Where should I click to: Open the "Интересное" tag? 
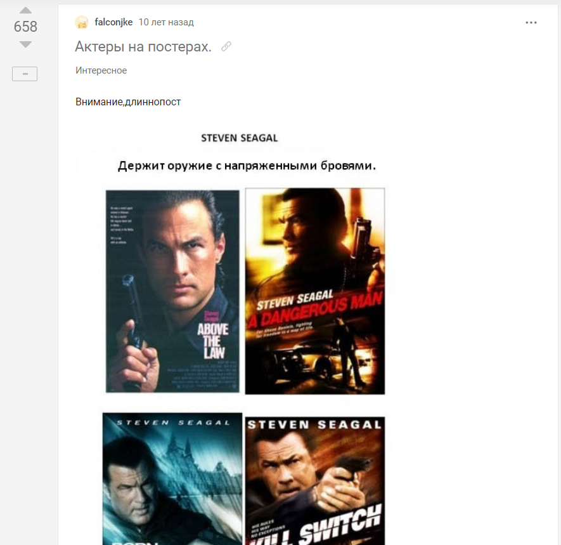(101, 70)
